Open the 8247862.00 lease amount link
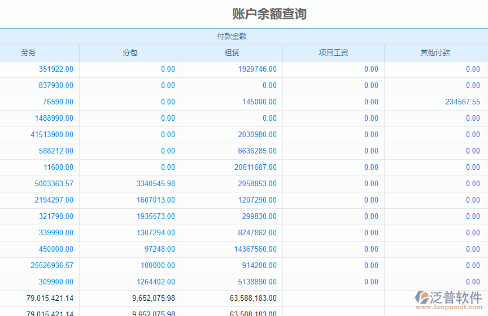The image size is (488, 316). (257, 233)
